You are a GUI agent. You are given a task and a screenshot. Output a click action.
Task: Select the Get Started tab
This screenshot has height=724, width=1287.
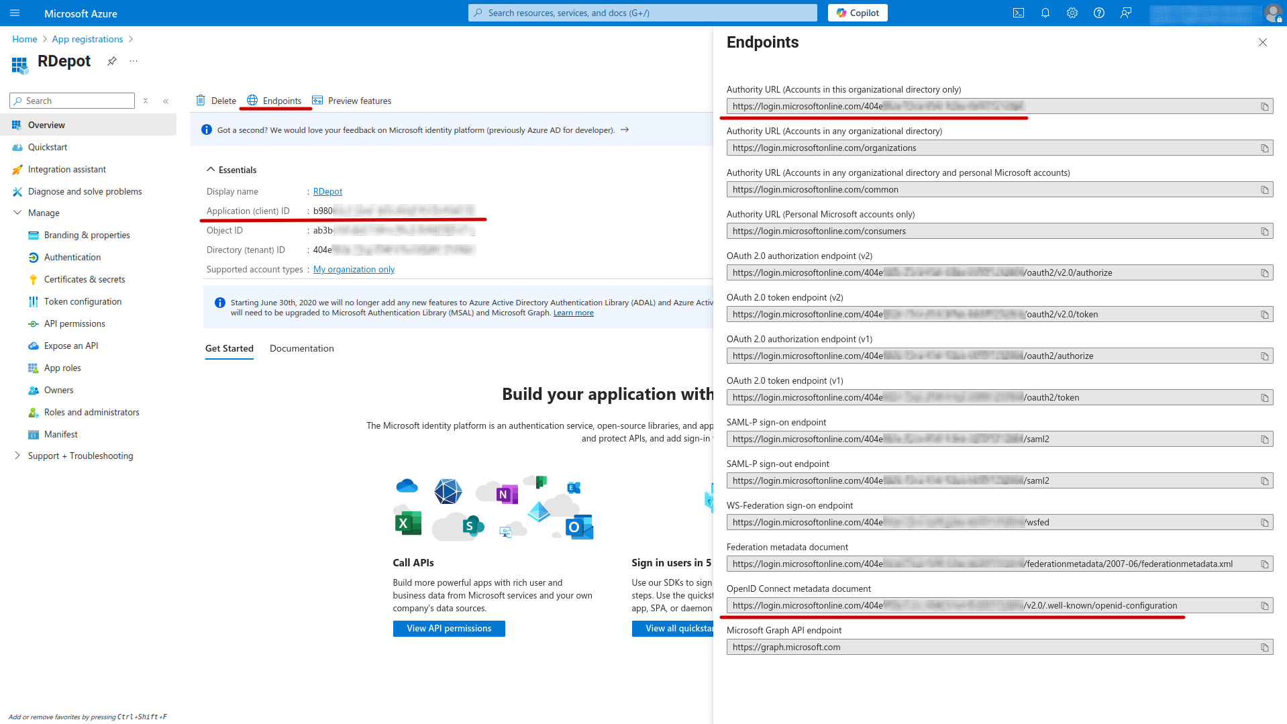click(229, 348)
